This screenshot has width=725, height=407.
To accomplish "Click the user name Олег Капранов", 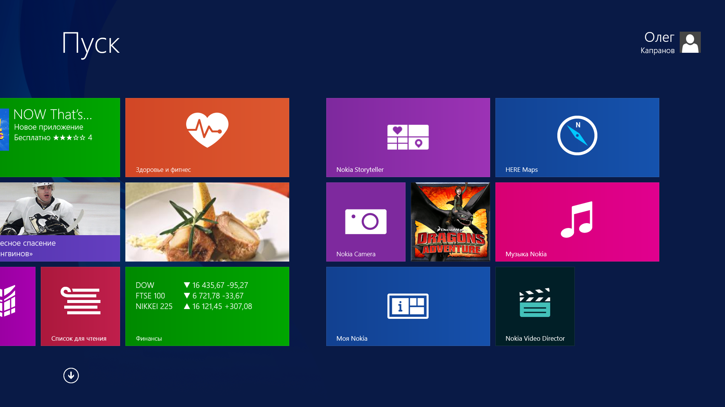I will coord(657,43).
